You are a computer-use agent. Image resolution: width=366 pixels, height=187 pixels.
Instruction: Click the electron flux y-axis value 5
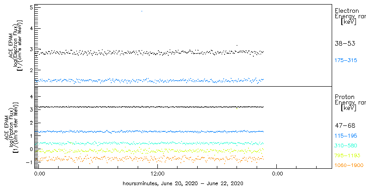pyautogui.click(x=31, y=8)
